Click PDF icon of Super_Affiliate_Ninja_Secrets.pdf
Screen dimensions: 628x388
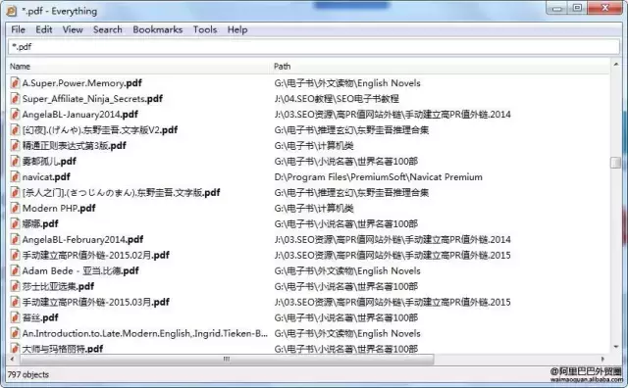pos(15,98)
